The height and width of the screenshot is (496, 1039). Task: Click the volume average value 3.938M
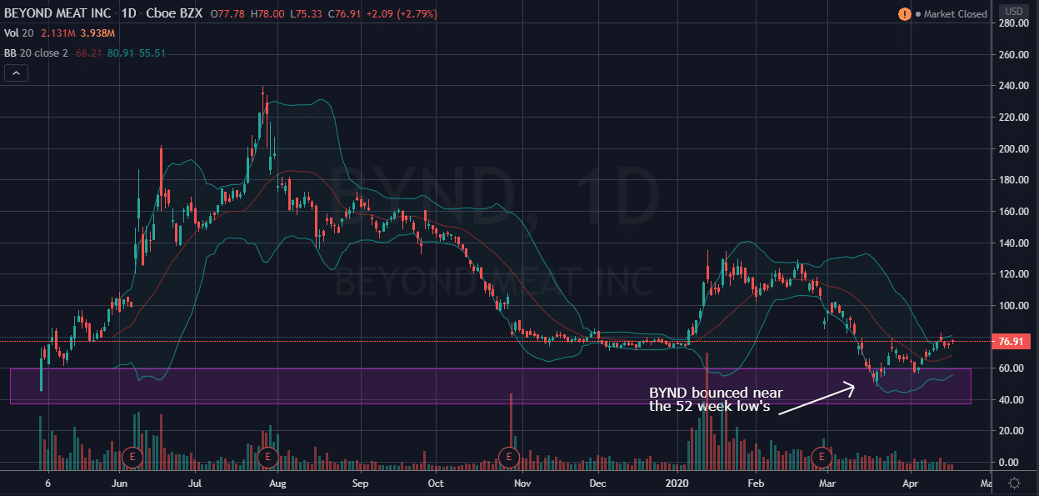coord(97,33)
